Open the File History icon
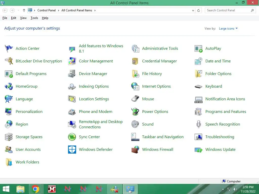259x194 pixels. pyautogui.click(x=135, y=74)
